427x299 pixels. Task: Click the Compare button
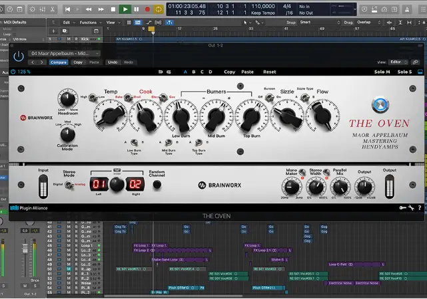(x=59, y=62)
